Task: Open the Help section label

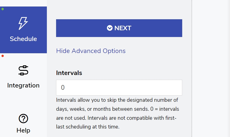Action: point(23,130)
